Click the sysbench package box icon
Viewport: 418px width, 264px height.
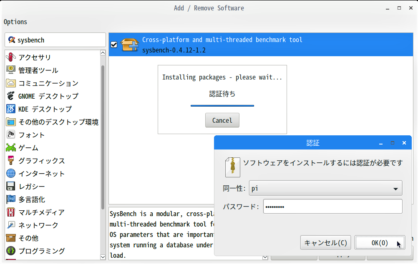tap(129, 45)
